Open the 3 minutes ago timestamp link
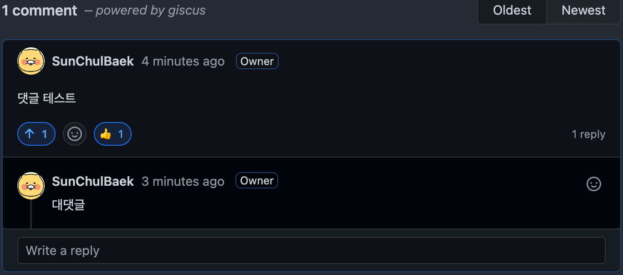Viewport: 623px width, 275px height. pos(183,181)
